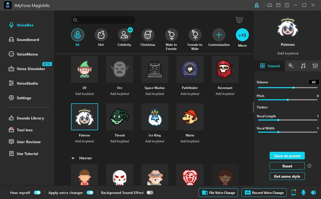Viewport: 321px width, 199px height.
Task: Click the random voice dice icon
Action: click(239, 20)
